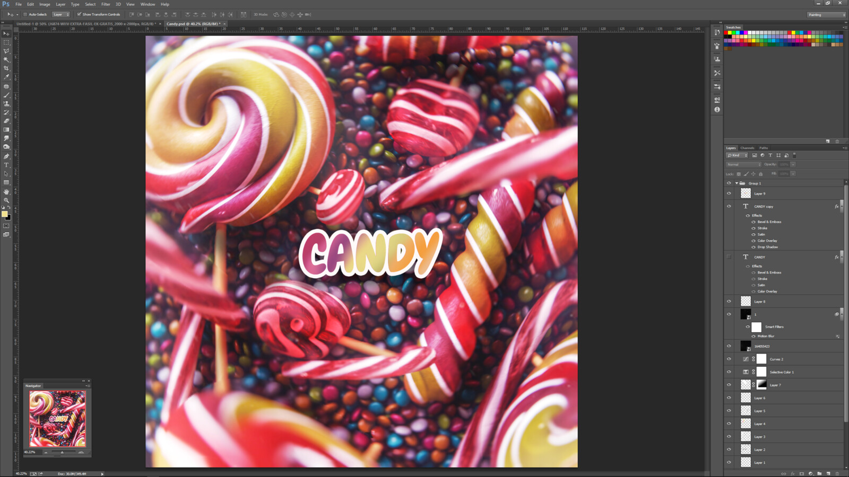The width and height of the screenshot is (849, 477).
Task: Select the Polygonal Lasso tool
Action: tap(6, 51)
